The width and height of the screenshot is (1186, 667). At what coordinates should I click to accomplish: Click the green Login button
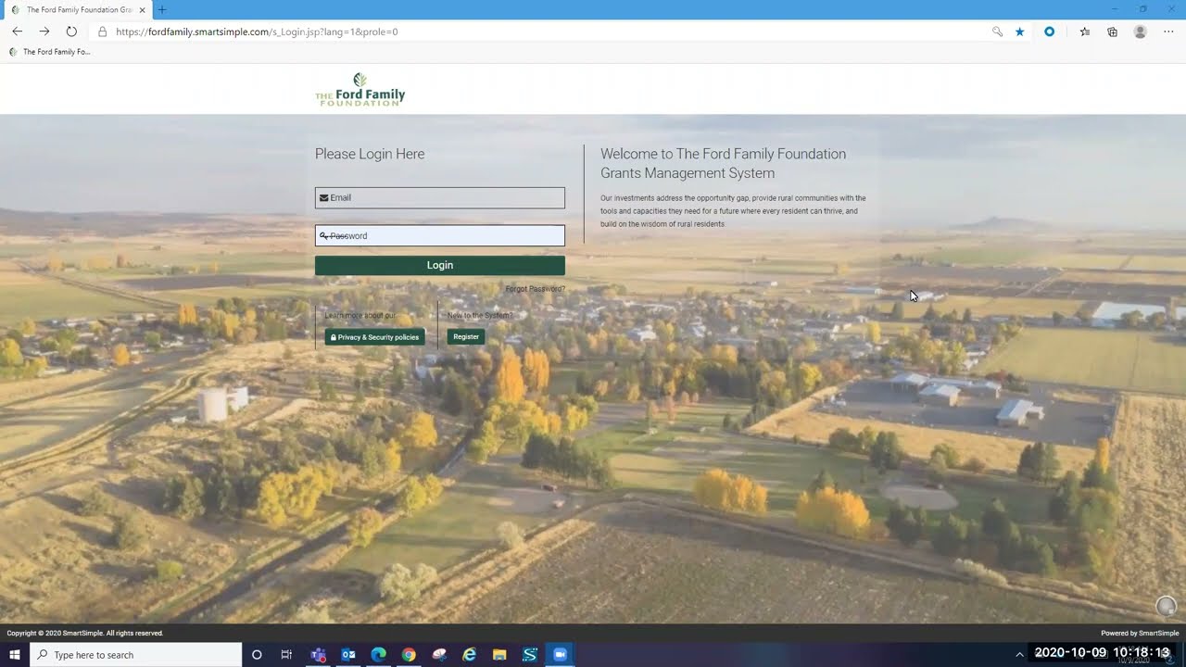click(440, 265)
